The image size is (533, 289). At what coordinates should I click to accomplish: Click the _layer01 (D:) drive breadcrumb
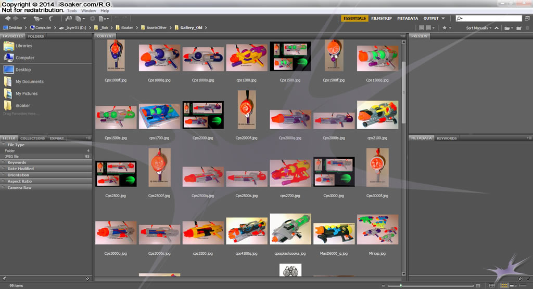[73, 28]
